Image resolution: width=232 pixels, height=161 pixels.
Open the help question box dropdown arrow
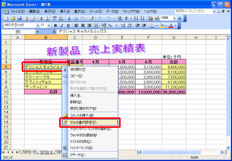(214, 11)
